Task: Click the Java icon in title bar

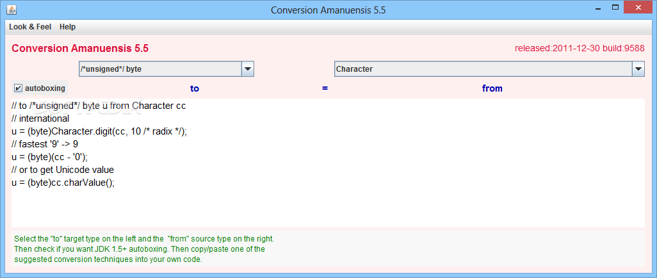Action: click(x=12, y=9)
